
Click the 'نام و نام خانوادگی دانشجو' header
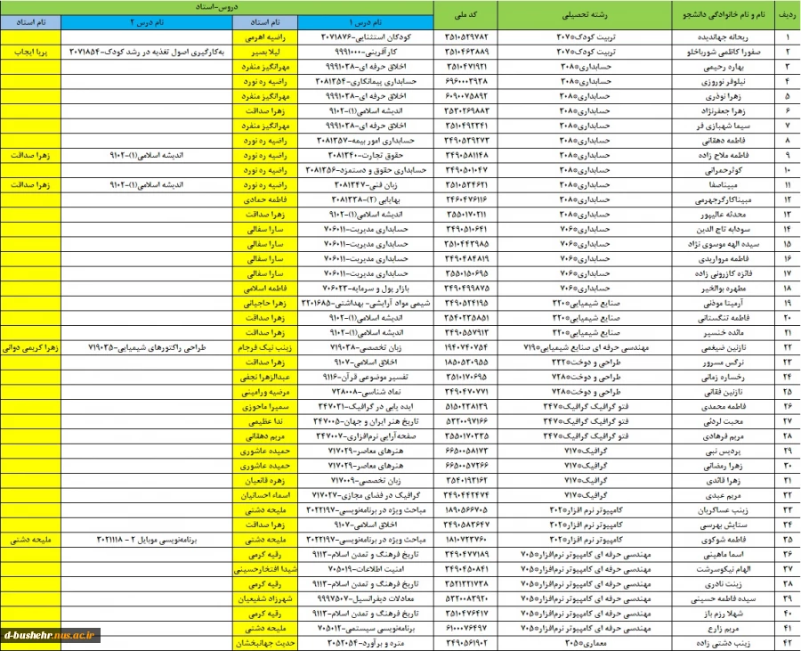724,15
